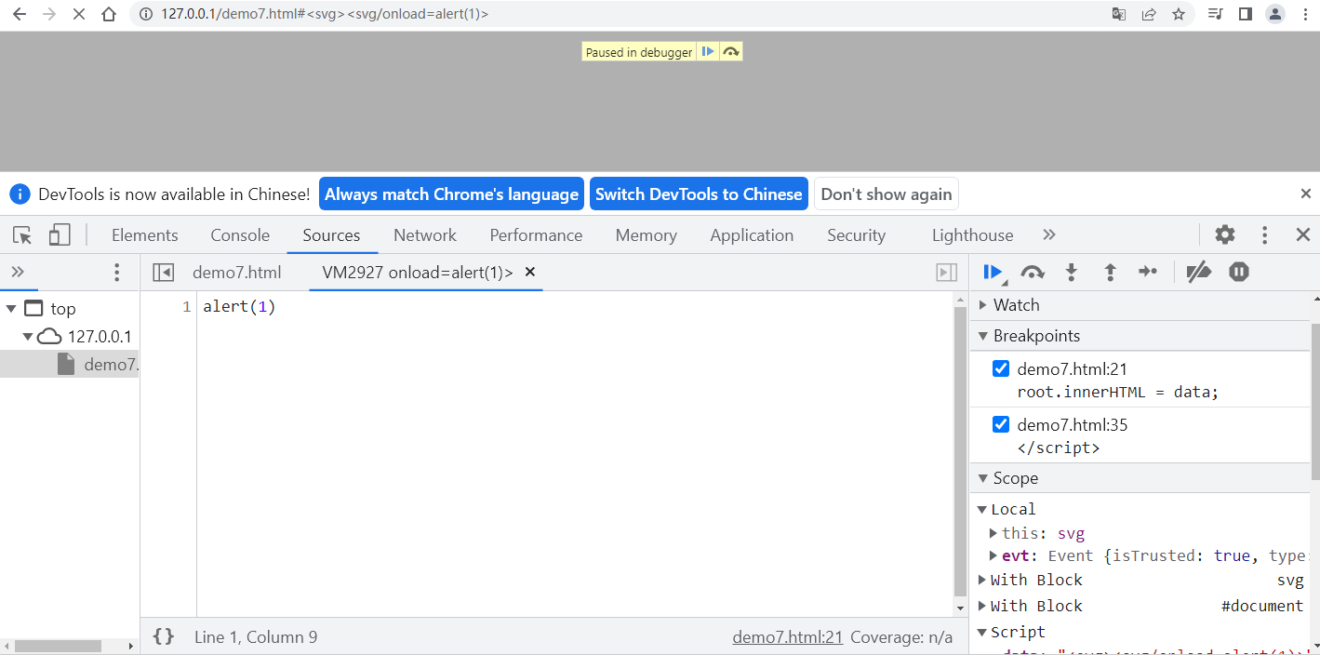The width and height of the screenshot is (1320, 655).
Task: Hide the debugger sidebar
Action: 946,273
